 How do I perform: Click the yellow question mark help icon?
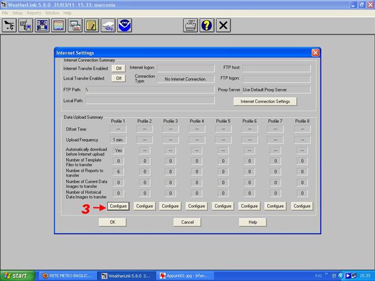click(x=207, y=25)
